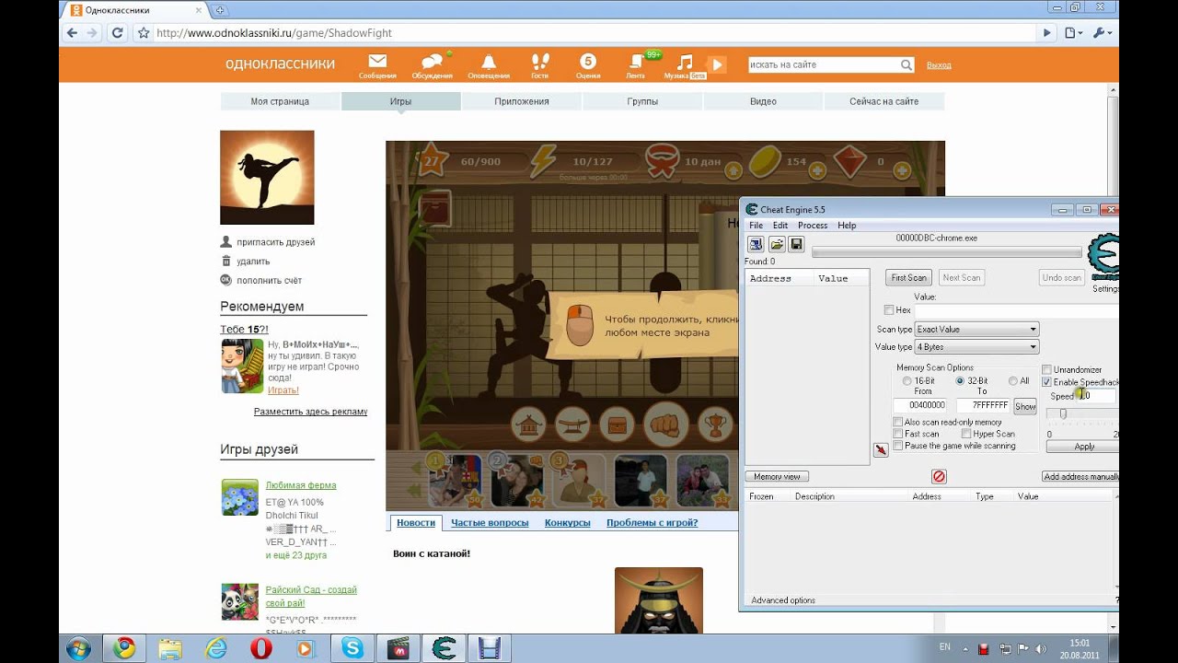Screen dimensions: 1178x663
Task: Open Cheat Engine Process menu
Action: [813, 225]
